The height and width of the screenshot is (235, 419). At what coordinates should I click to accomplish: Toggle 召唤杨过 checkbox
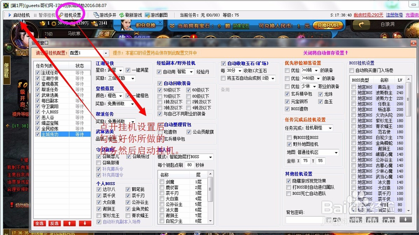[x=129, y=157]
